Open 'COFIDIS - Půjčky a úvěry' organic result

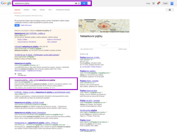(x=42, y=92)
